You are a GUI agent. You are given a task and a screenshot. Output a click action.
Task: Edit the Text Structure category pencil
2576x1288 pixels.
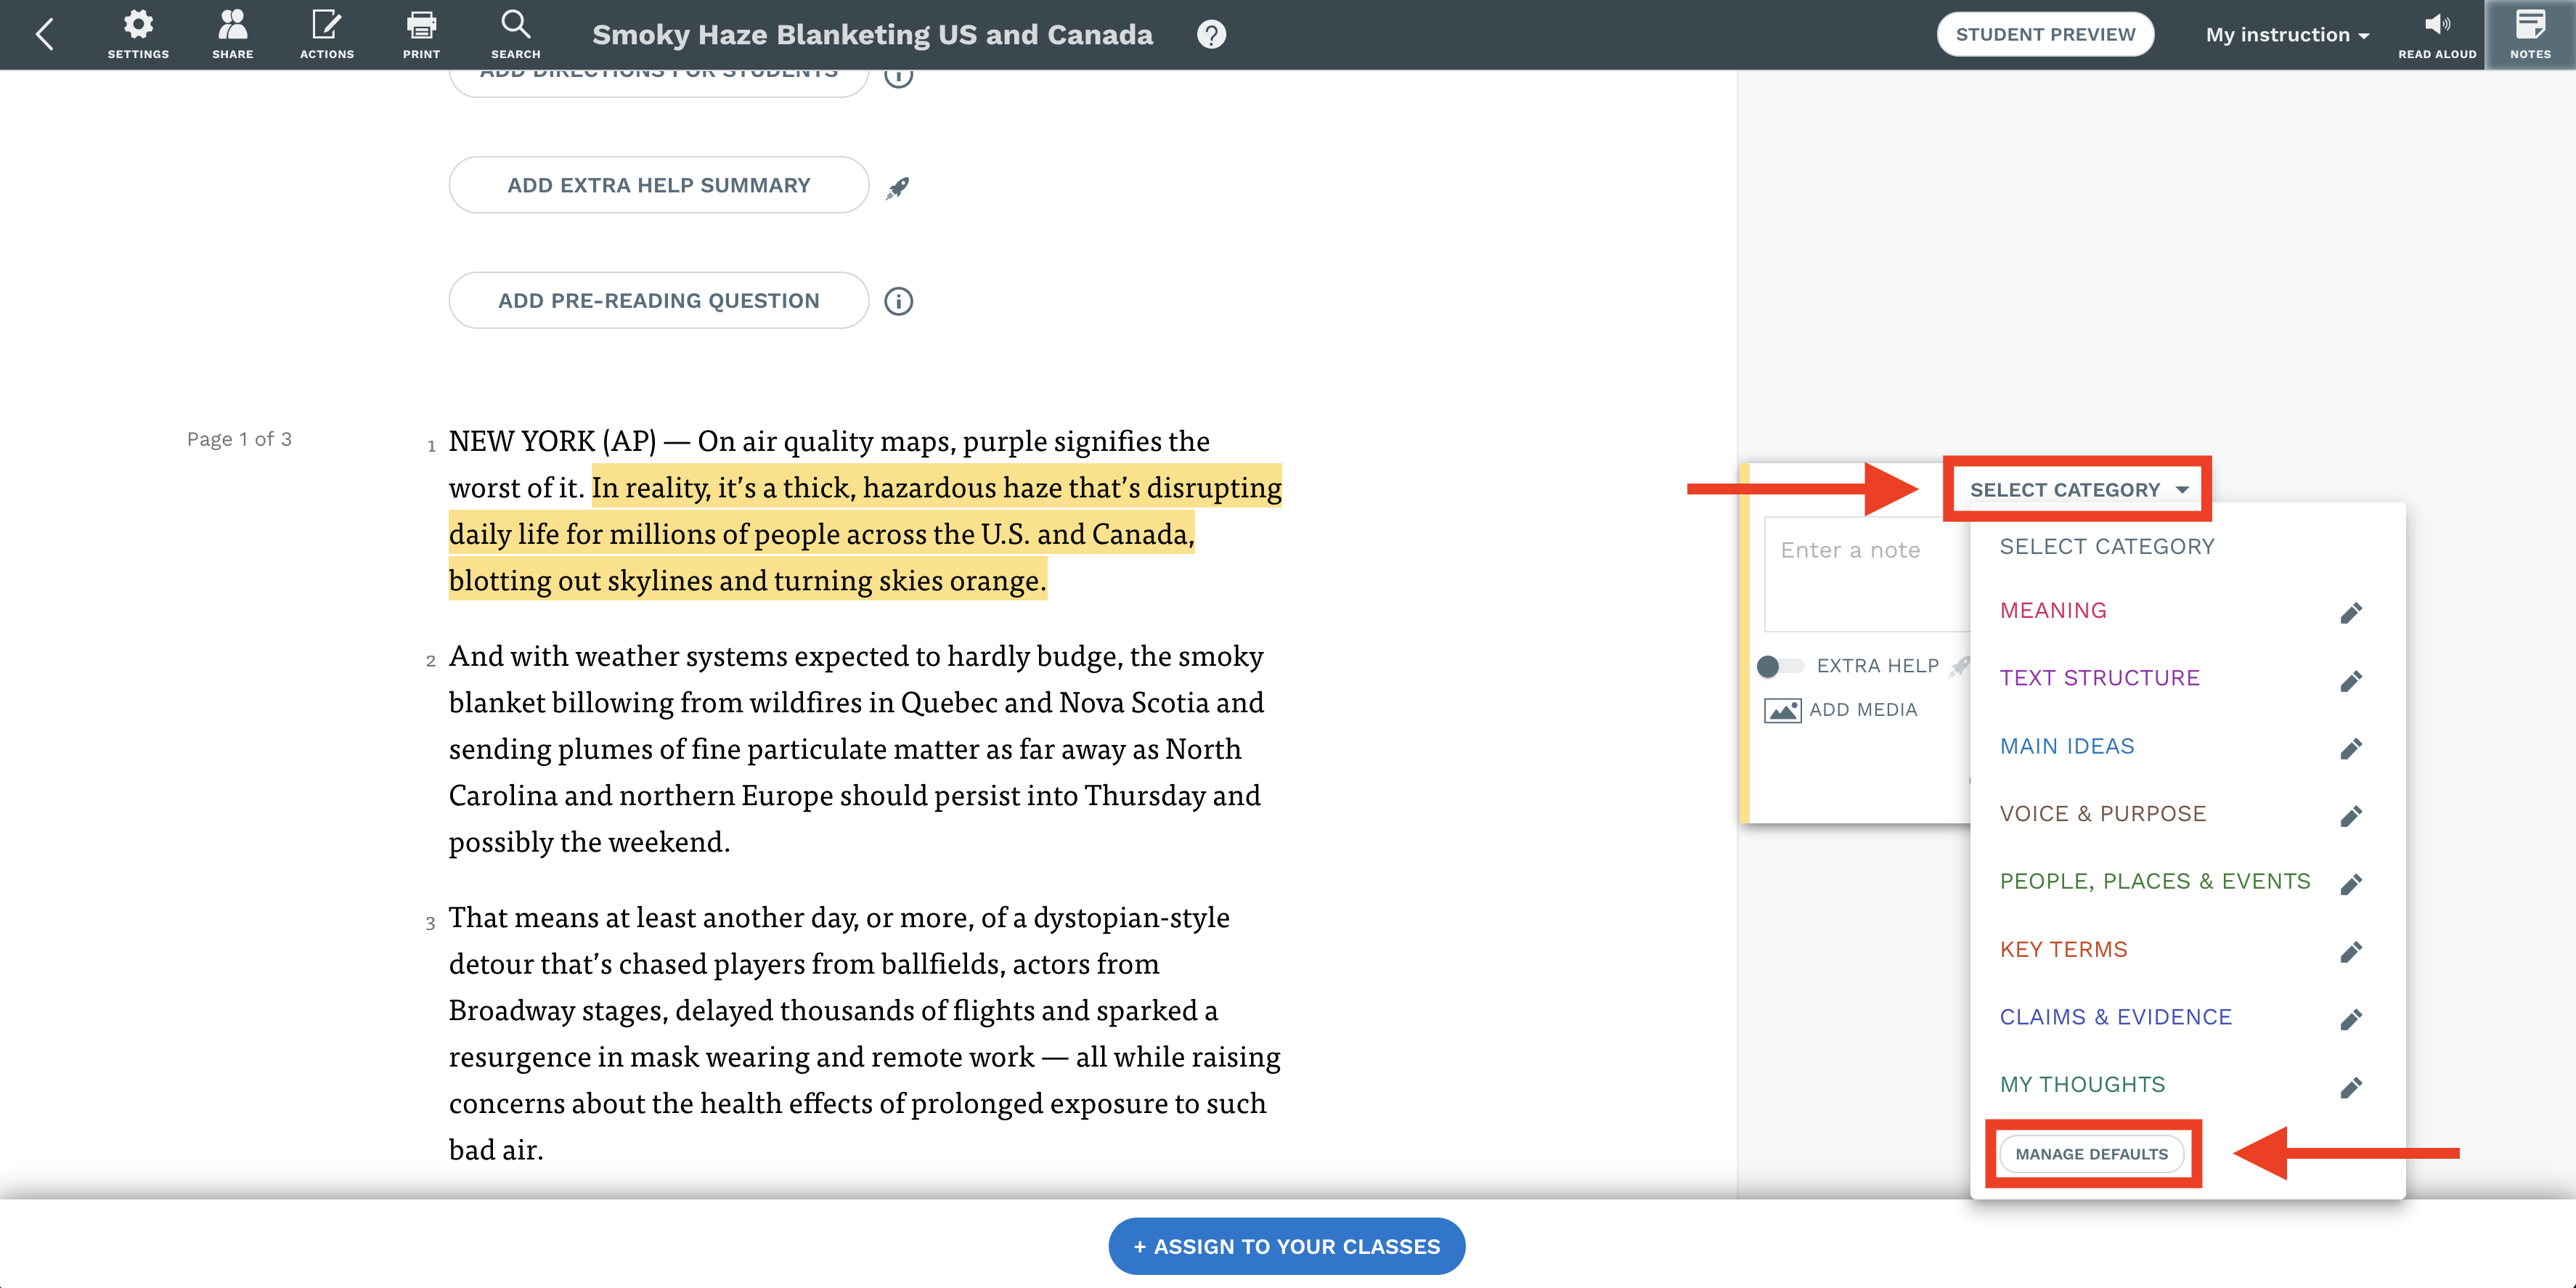pos(2351,681)
